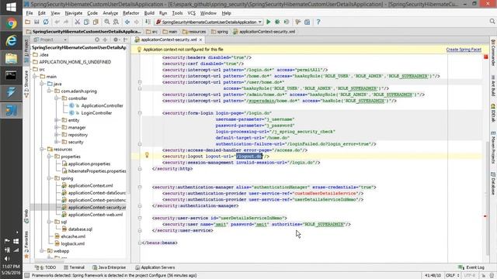Screen dimensions: 497x279
Task: Open the run configuration dropdown
Action: point(209,22)
